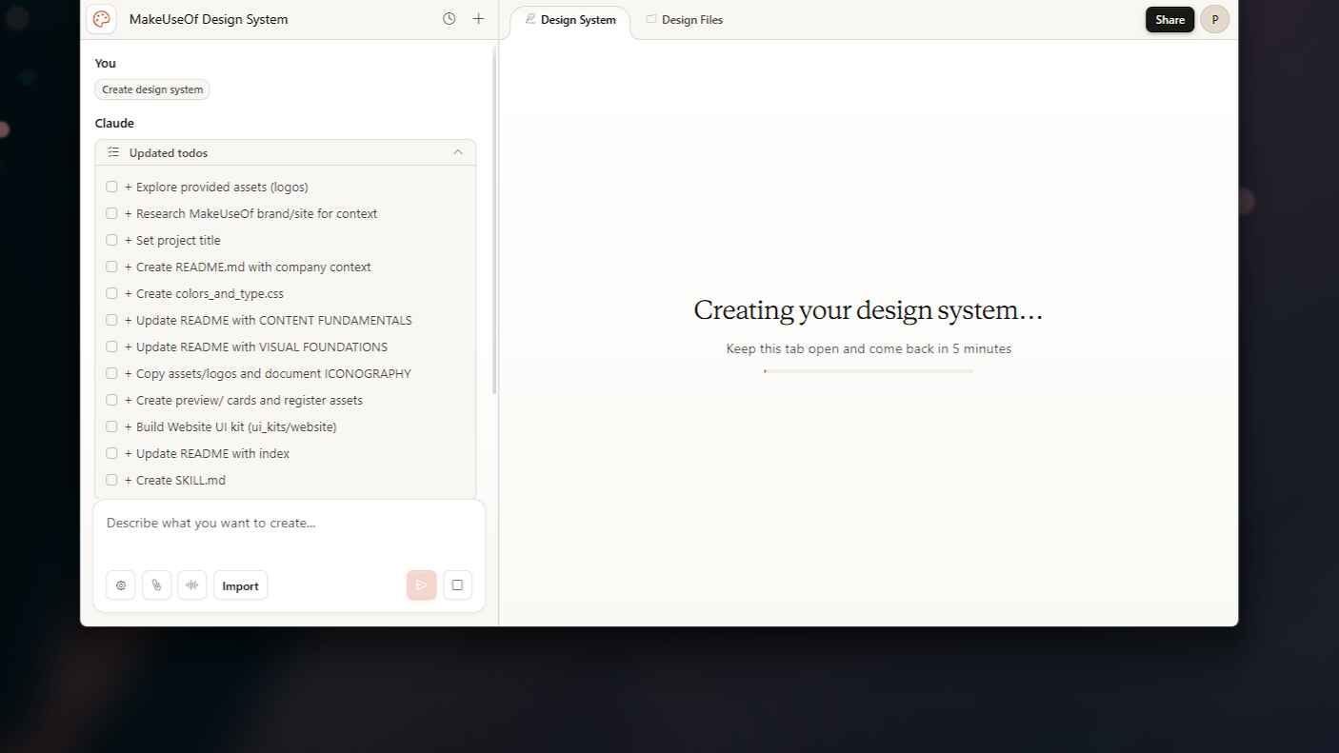Open settings gear in the prompt box
Image resolution: width=1339 pixels, height=753 pixels.
pos(121,585)
